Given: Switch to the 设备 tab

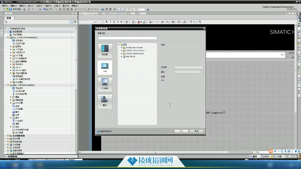Looking at the screenshot, I should click(x=9, y=18).
